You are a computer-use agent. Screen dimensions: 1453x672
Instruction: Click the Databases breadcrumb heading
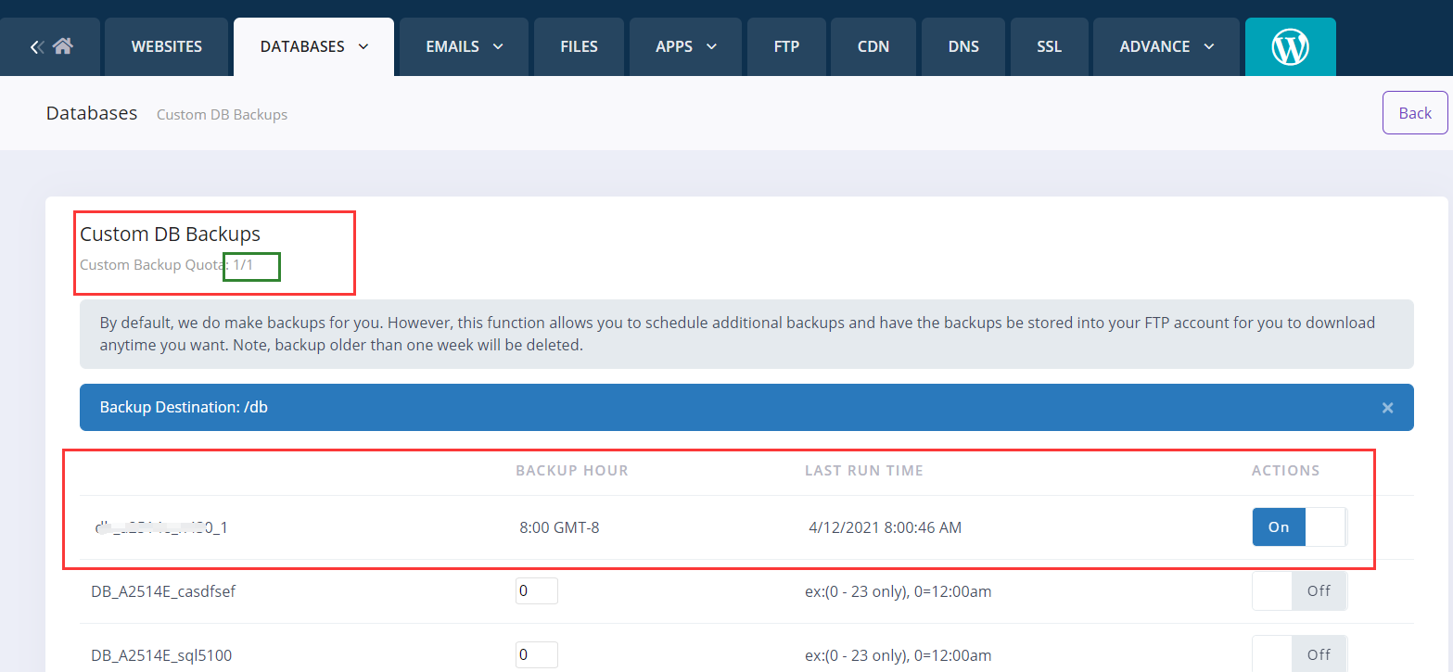click(92, 113)
